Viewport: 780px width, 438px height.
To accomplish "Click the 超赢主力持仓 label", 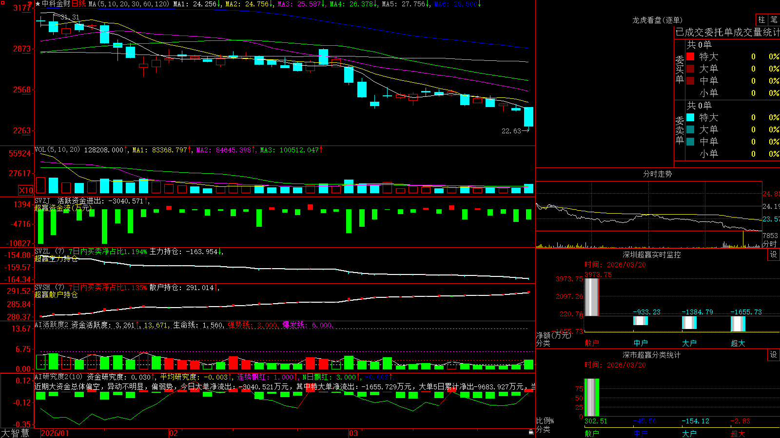I will click(56, 258).
